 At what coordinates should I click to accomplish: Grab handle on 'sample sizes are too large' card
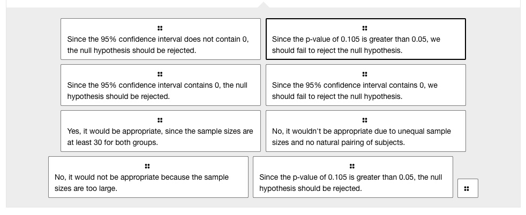(147, 166)
